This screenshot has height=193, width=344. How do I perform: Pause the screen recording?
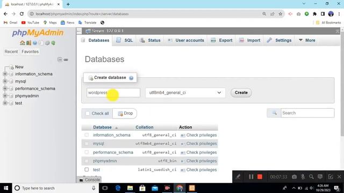pyautogui.click(x=251, y=176)
